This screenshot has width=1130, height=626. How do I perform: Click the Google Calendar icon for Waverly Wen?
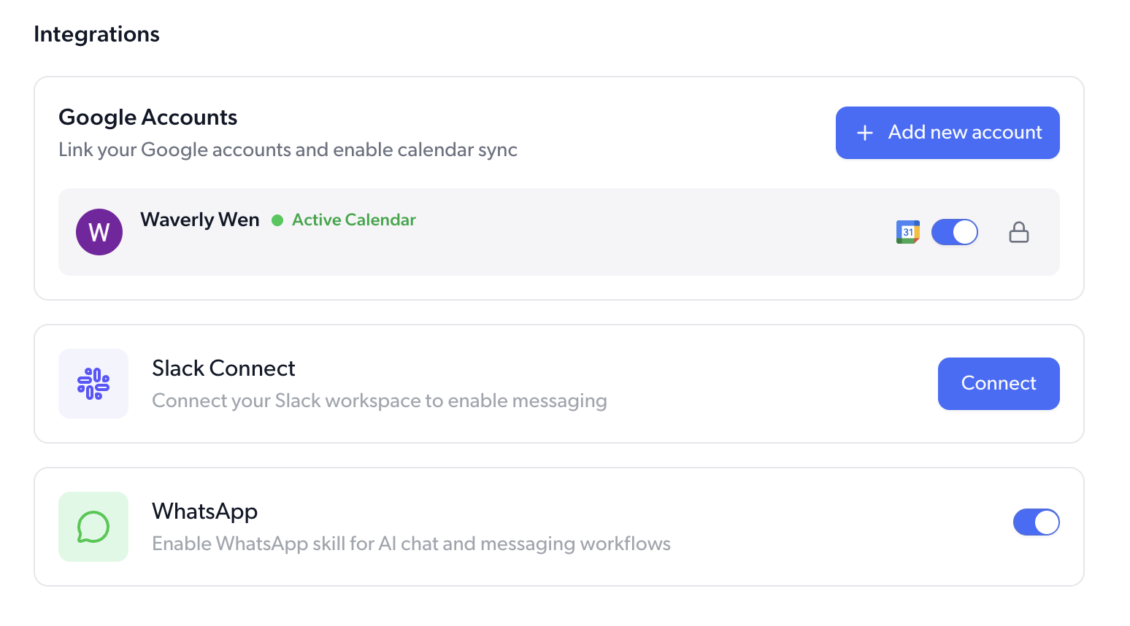tap(908, 232)
